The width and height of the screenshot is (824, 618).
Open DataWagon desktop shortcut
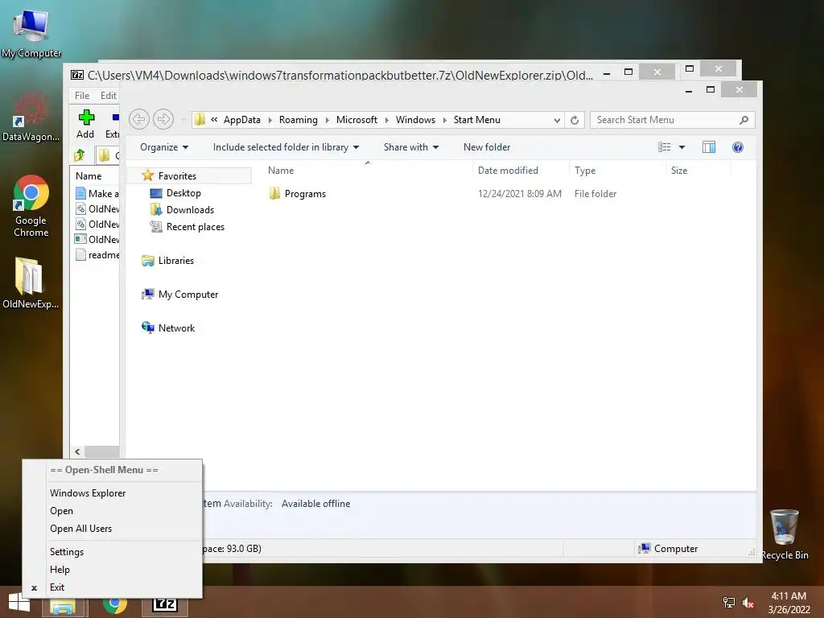tap(31, 117)
